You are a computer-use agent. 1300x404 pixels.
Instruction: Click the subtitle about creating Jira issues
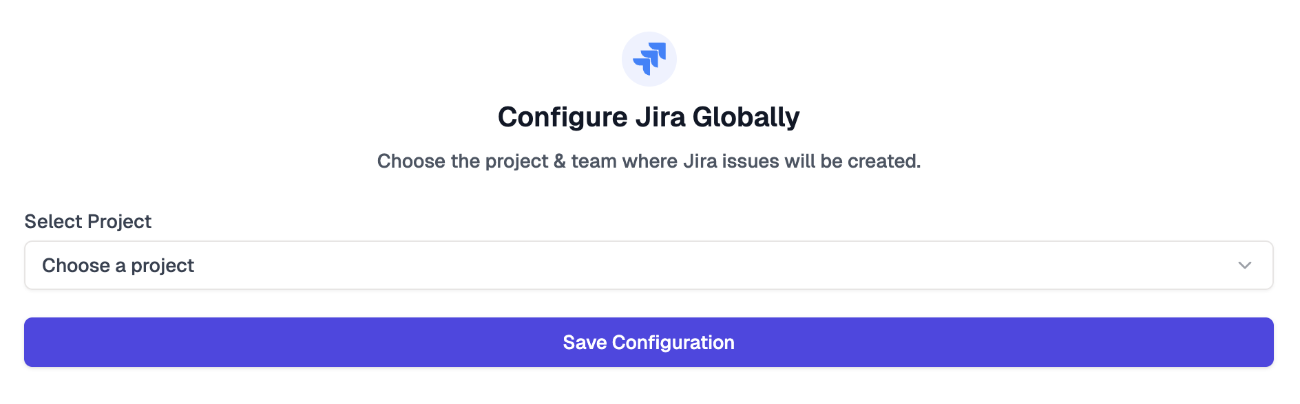[x=649, y=163]
